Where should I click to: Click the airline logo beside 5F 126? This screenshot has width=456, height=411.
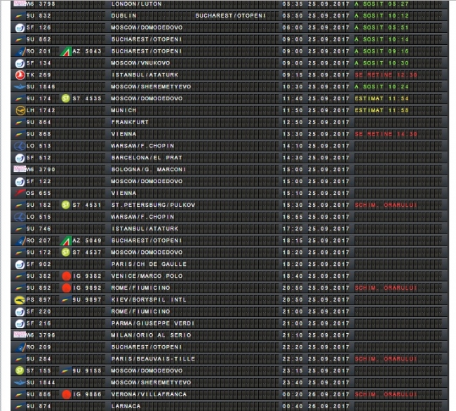[20, 28]
